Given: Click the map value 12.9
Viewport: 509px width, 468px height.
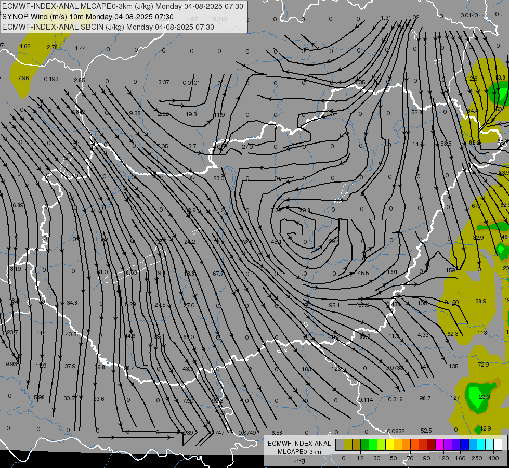Looking at the screenshot, I should (485, 428).
